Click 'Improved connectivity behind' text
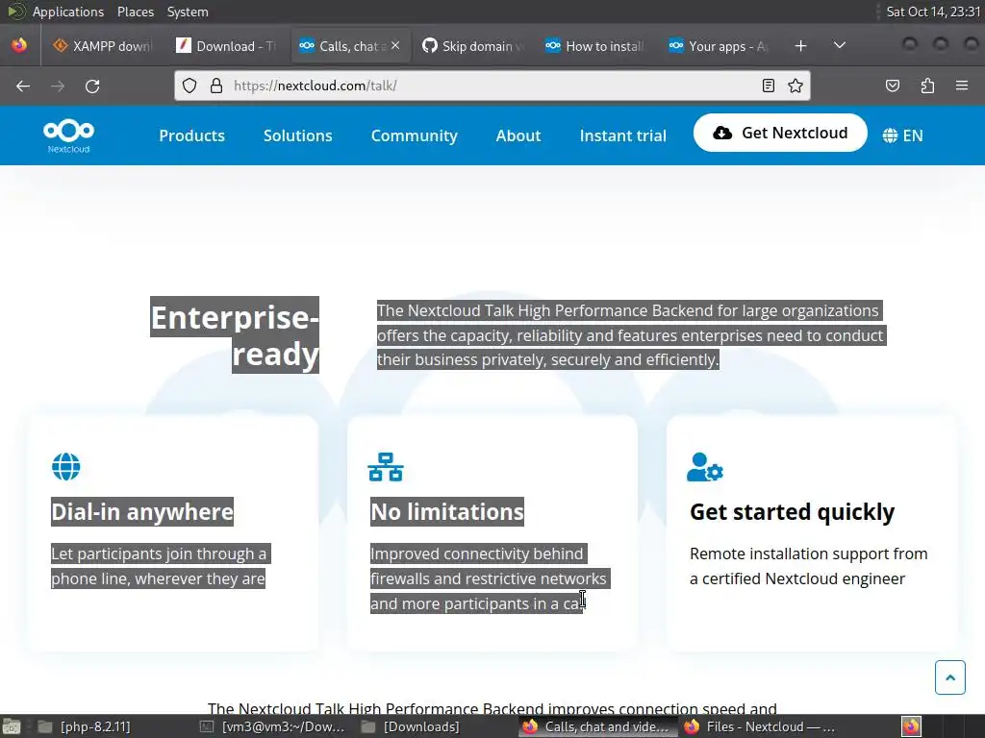 tap(477, 553)
